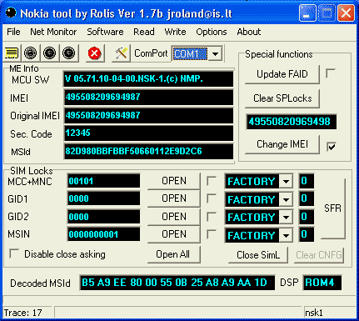Click the Open All button

(x=174, y=254)
